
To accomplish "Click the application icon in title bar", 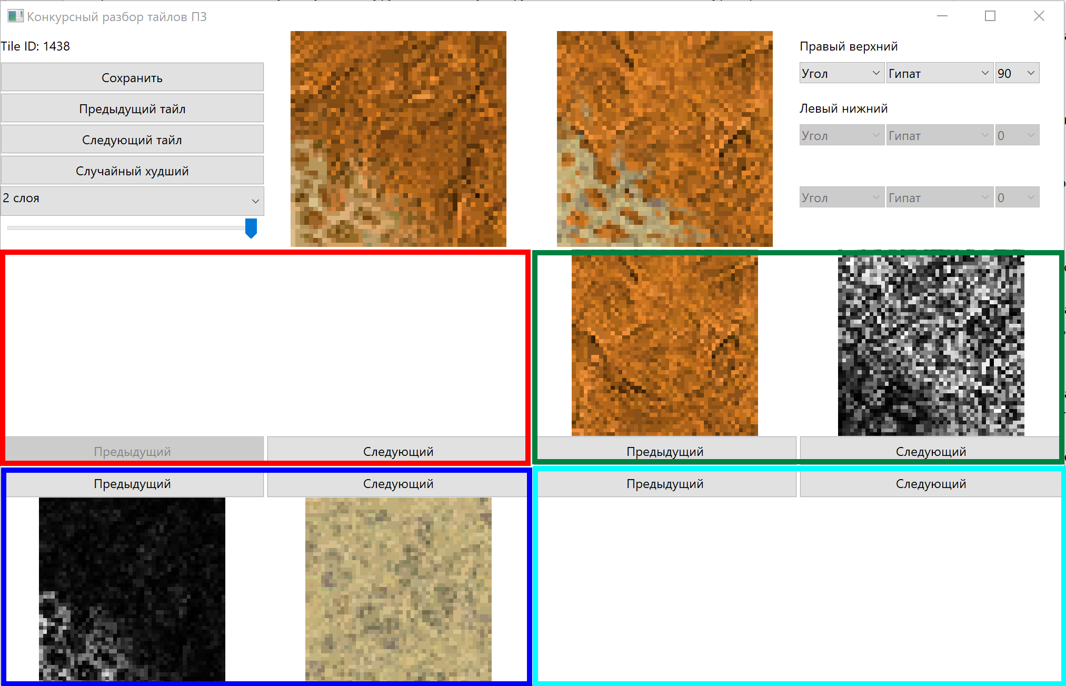I will 15,16.
